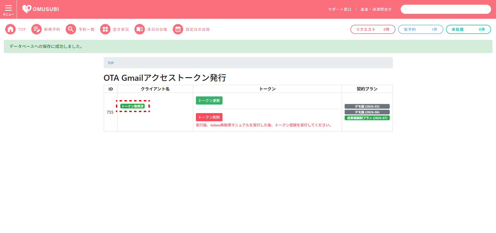Click the 仮予約 1件 button
This screenshot has width=496, height=233.
421,29
